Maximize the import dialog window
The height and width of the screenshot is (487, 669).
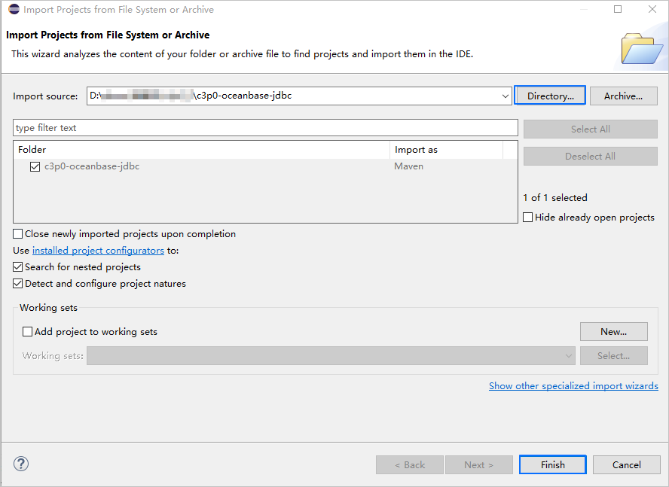click(x=618, y=10)
